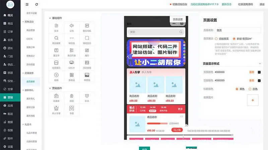
Task: Click the 页面名称 input field
Action: click(238, 30)
